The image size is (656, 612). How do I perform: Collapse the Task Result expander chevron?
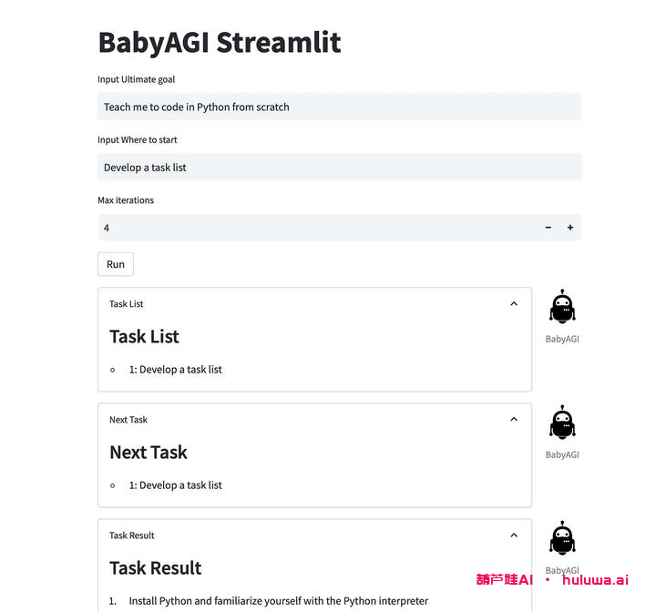pos(514,535)
